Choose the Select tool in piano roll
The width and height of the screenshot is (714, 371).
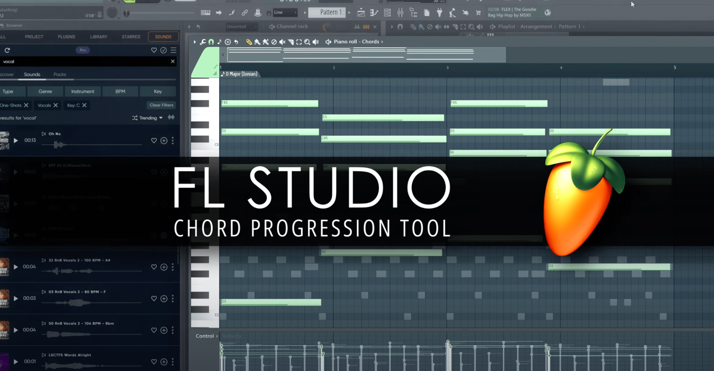coord(299,42)
